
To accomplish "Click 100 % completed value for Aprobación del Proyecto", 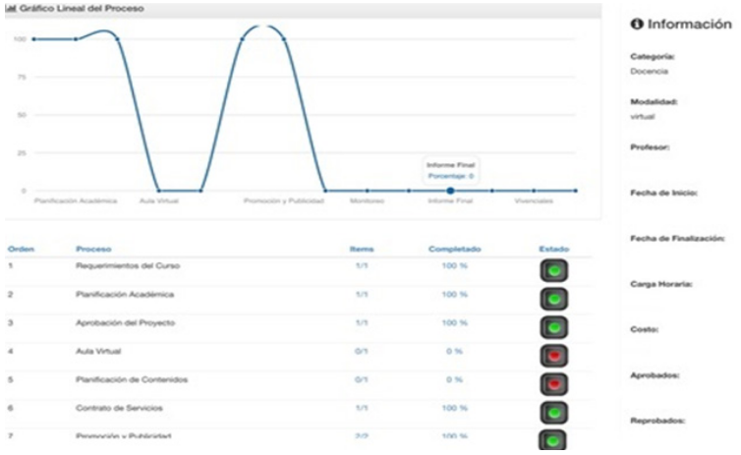I will point(454,322).
